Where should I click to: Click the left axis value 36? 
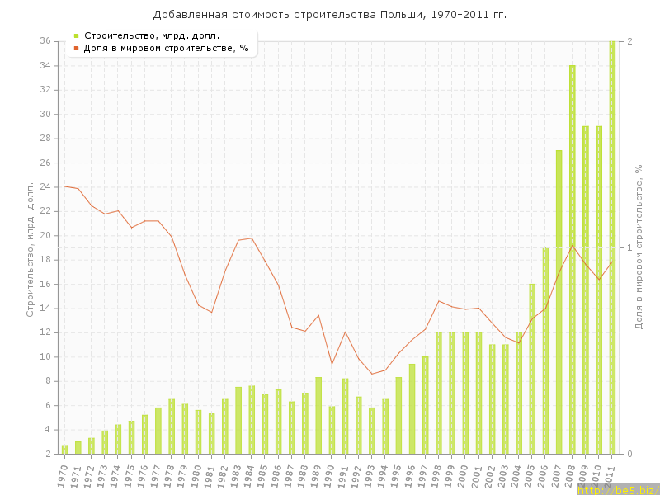pyautogui.click(x=46, y=41)
